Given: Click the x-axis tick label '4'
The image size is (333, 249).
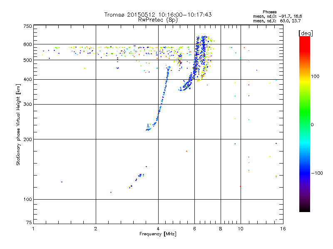Looking at the screenshot, I should click(158, 229).
